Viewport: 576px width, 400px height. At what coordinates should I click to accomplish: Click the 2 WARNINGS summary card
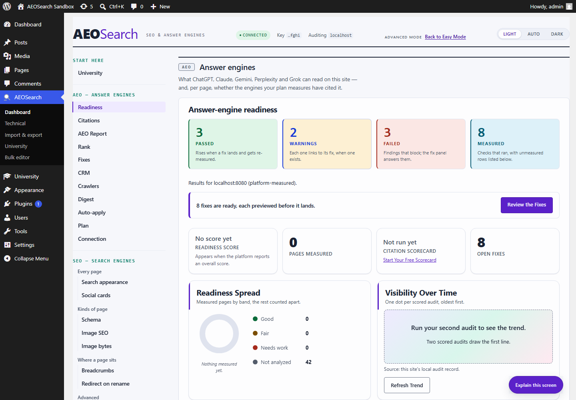[327, 144]
